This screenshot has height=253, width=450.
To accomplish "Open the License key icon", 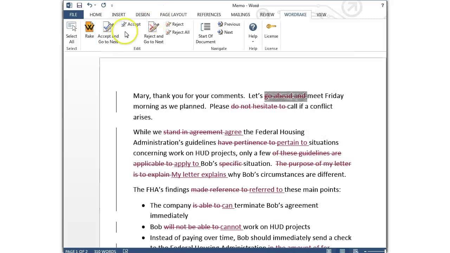I will click(x=271, y=27).
